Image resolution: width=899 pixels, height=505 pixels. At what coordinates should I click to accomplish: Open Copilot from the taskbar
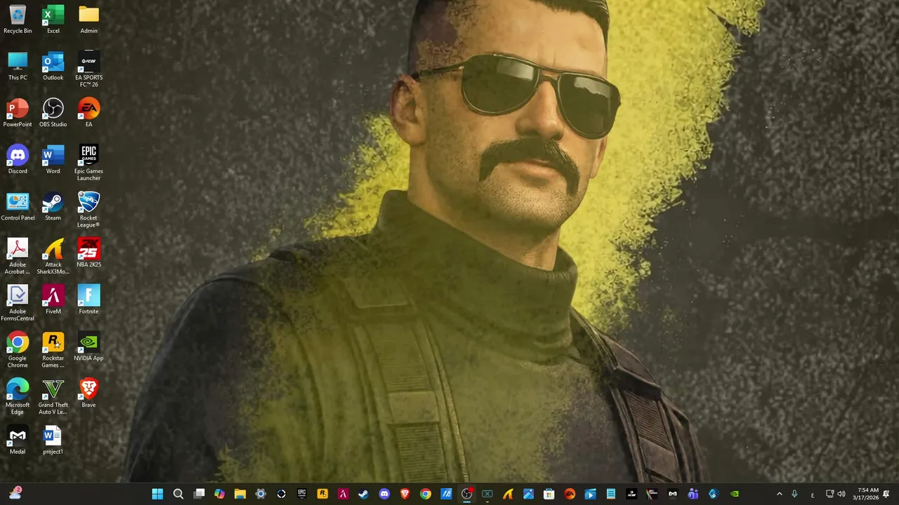point(219,494)
